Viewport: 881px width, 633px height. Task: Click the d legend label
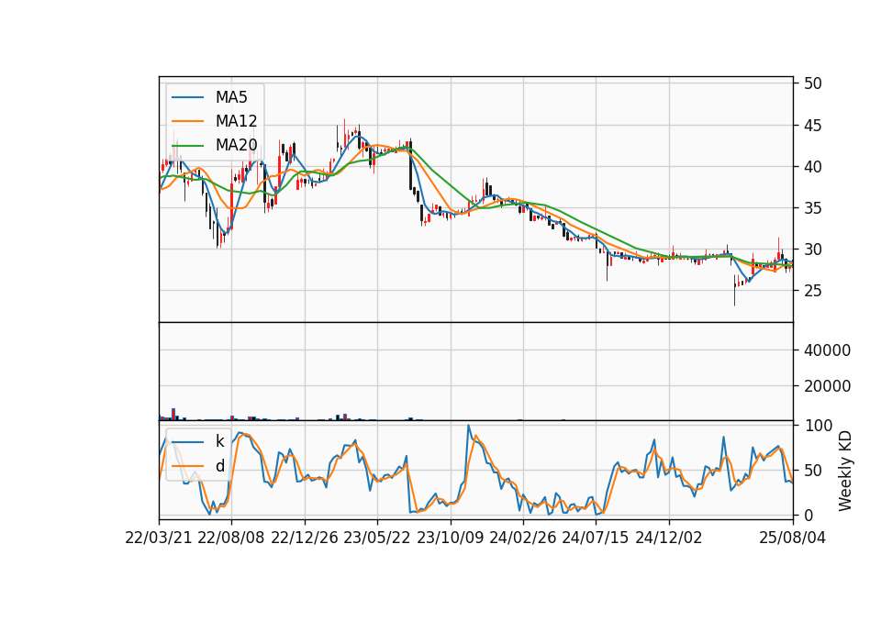pos(219,466)
